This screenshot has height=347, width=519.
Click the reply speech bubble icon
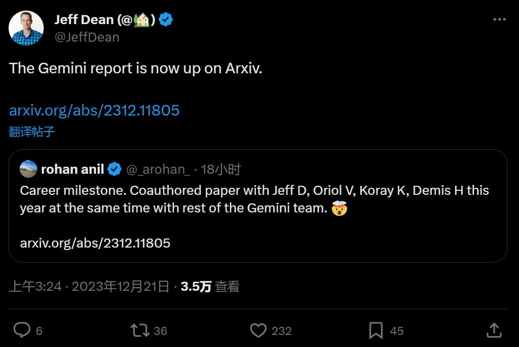click(22, 330)
